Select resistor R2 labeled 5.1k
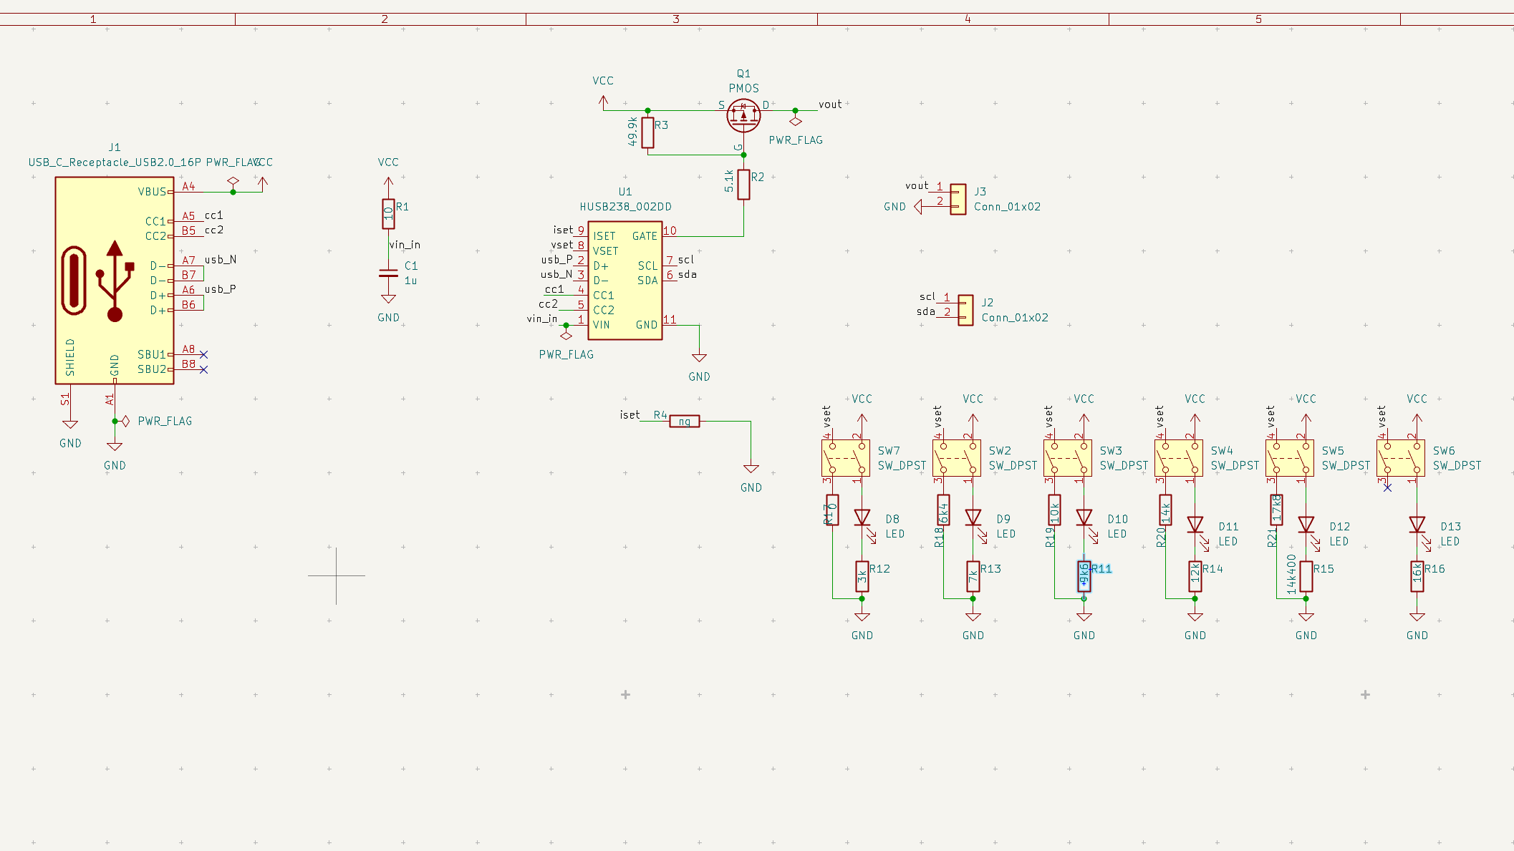 tap(743, 185)
